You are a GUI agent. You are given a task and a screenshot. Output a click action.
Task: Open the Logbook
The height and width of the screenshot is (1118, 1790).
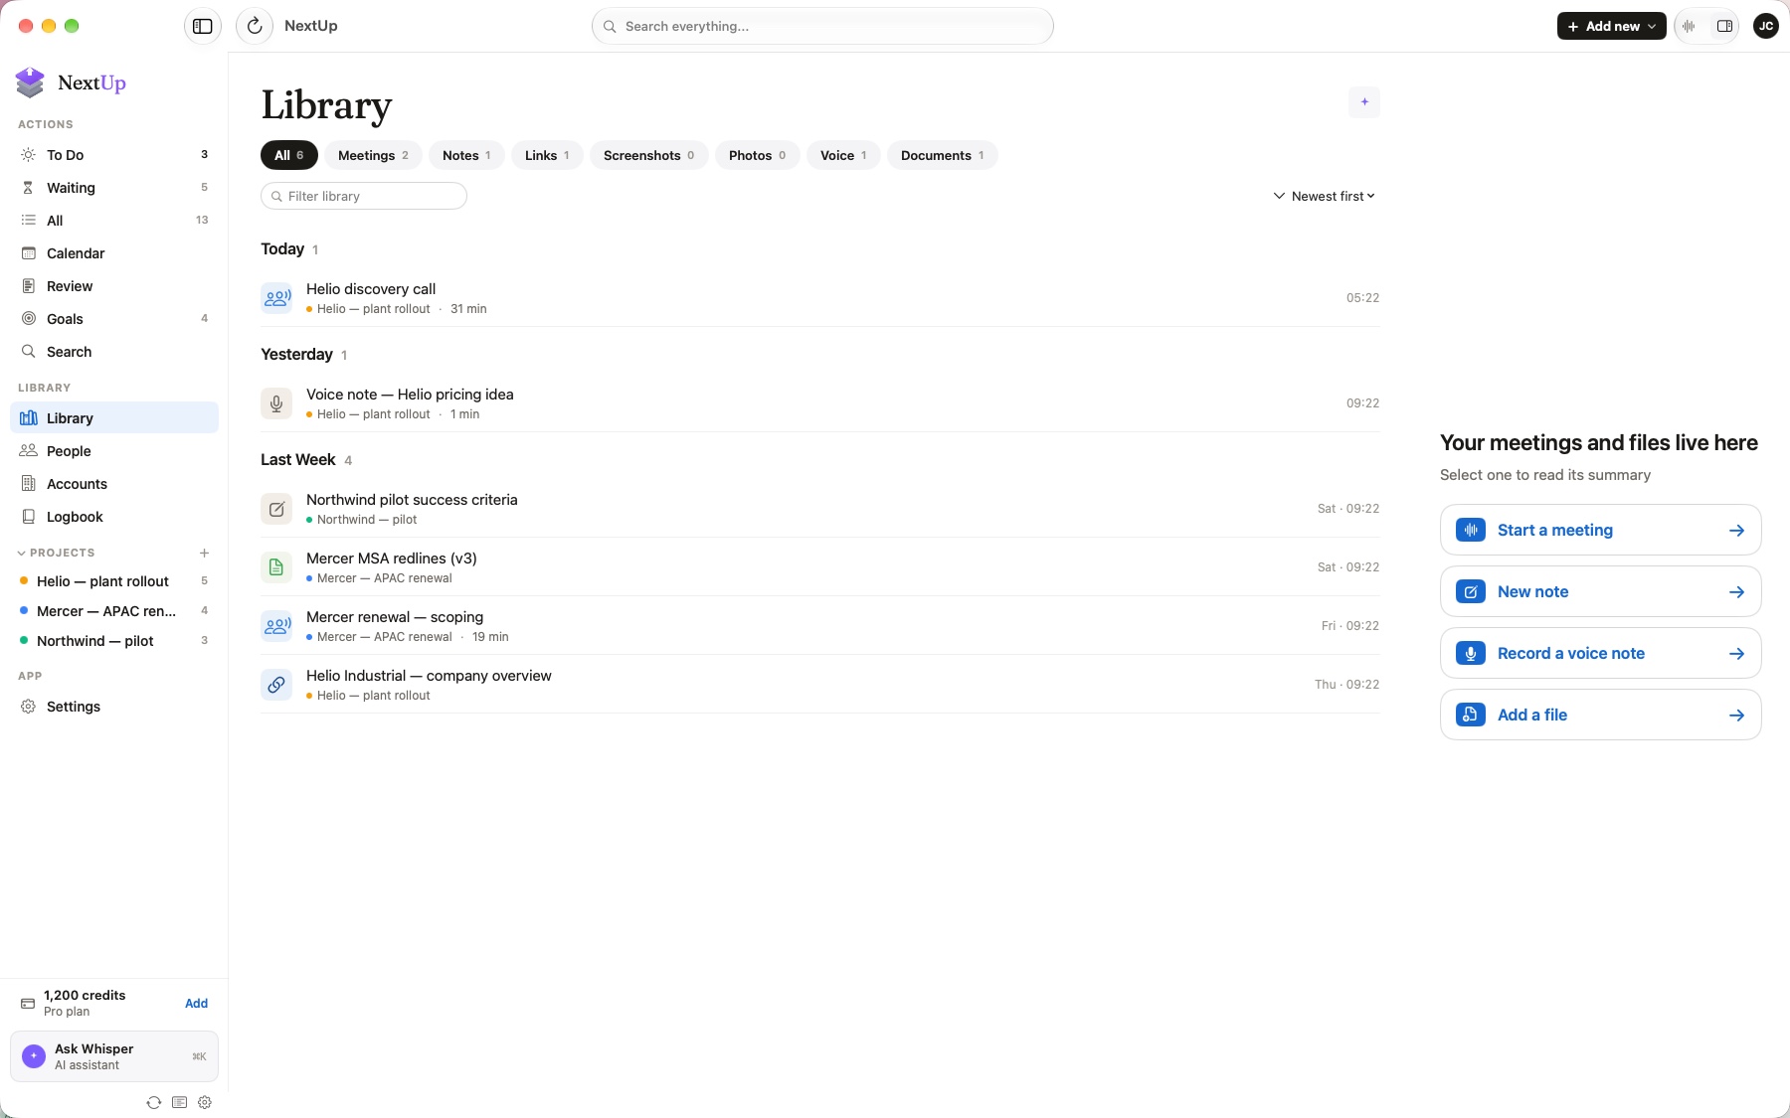point(114,517)
